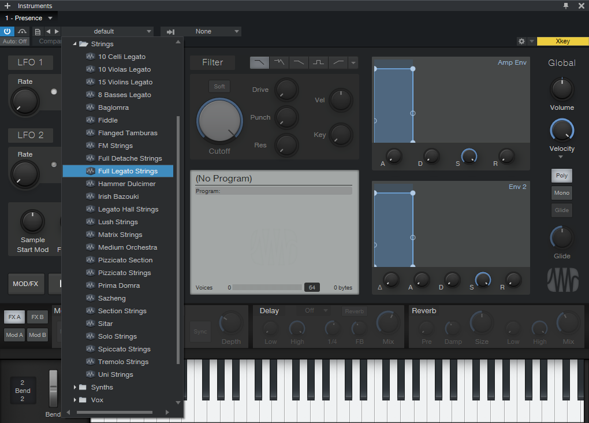The image size is (589, 423).
Task: Open the MOD/FX section
Action: (x=25, y=284)
